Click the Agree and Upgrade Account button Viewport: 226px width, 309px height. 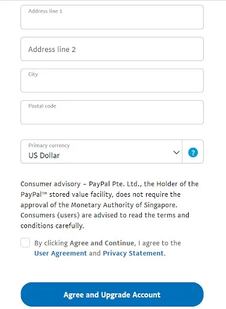coord(112,295)
